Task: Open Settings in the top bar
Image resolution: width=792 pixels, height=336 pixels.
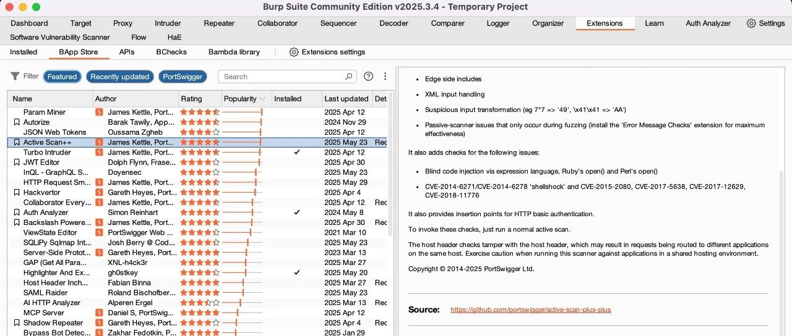Action: tap(765, 23)
